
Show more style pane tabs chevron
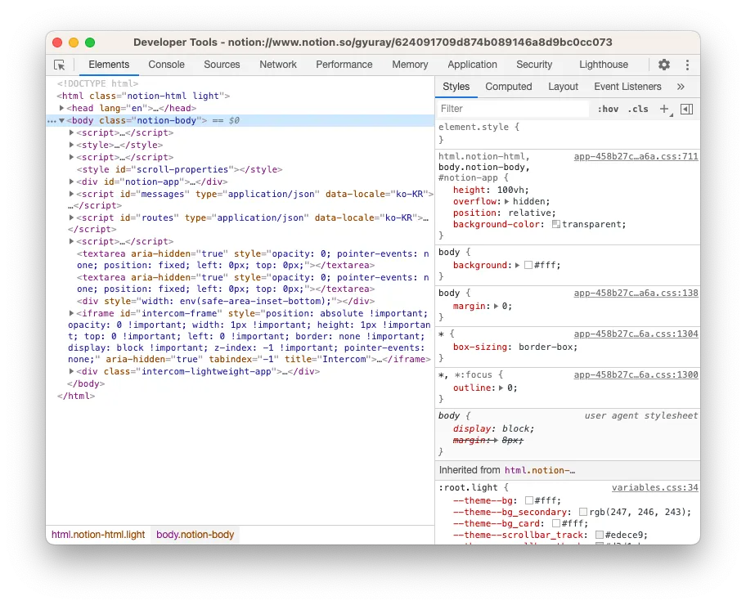(x=681, y=87)
